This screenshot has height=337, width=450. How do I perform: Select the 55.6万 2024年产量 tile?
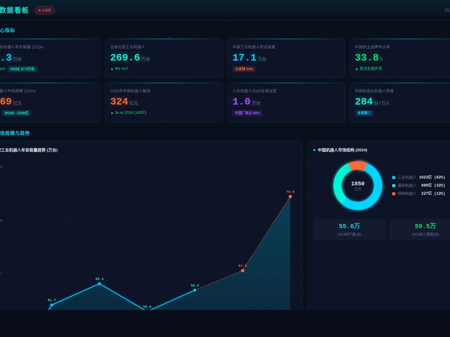(x=349, y=230)
